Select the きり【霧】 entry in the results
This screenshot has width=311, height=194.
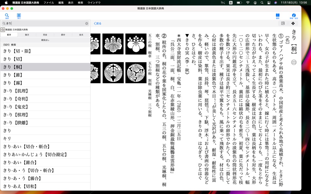click(20, 83)
